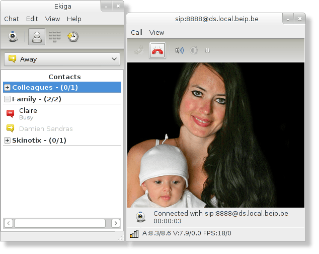Close the Ekiga main window
The image size is (319, 254).
point(118,7)
